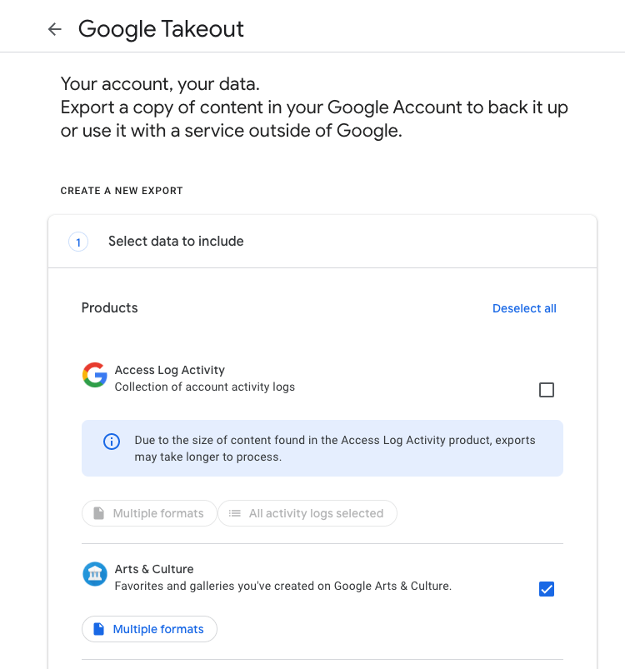This screenshot has height=669, width=625.
Task: Click the Access Log Activity product title
Action: tap(169, 370)
